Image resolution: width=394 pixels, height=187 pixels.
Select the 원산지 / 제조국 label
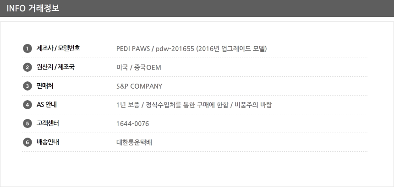click(x=55, y=67)
